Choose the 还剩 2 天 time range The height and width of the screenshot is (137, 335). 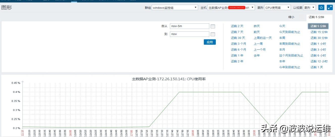pyautogui.click(x=237, y=26)
